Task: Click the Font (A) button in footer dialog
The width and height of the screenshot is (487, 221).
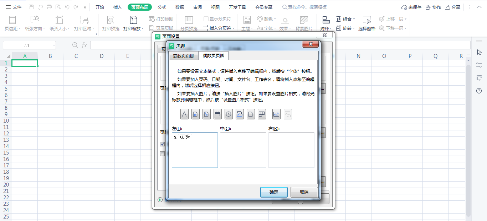Action: 184,114
